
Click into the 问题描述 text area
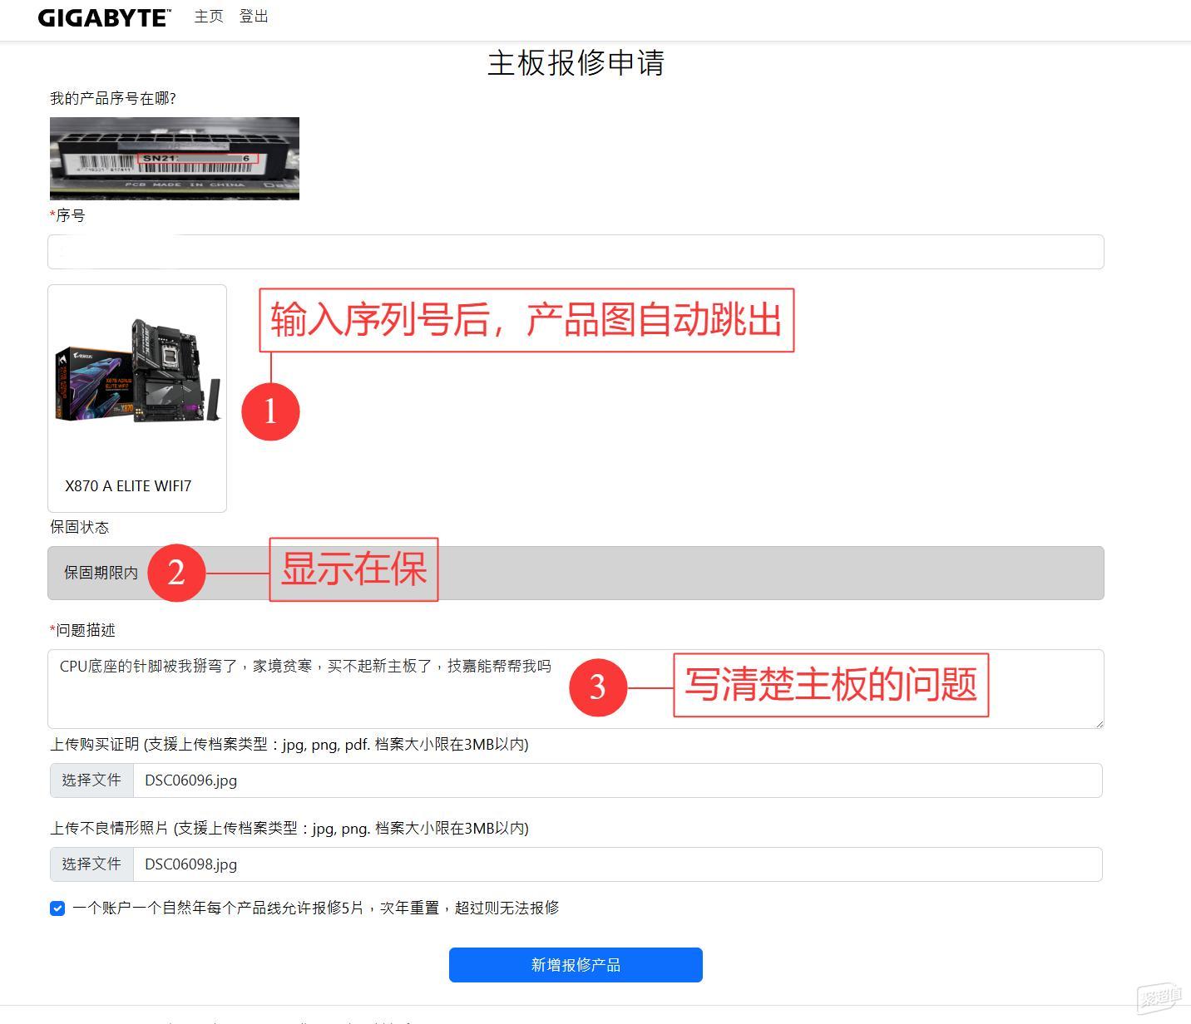click(576, 689)
